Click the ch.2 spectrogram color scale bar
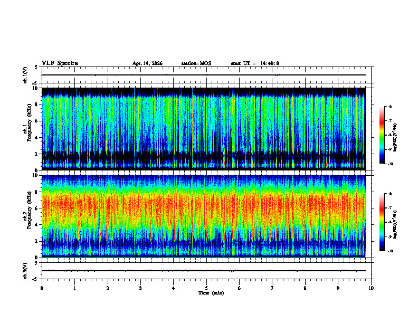 (382, 222)
